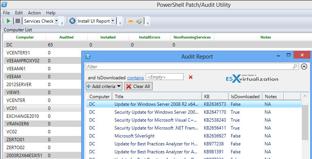Open the Help menu
The image size is (312, 159).
[x=51, y=13]
